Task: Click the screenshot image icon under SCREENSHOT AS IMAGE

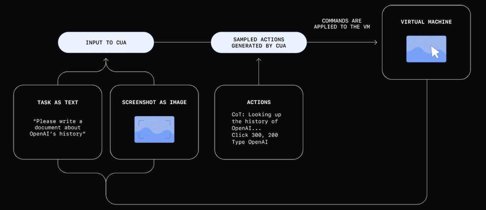Action: [154, 129]
